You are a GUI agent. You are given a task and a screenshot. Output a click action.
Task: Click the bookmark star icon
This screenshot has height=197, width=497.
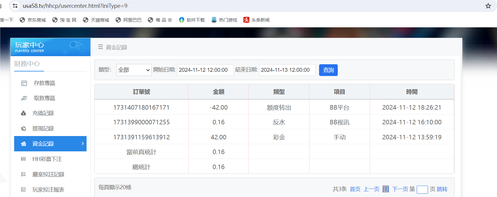488,6
